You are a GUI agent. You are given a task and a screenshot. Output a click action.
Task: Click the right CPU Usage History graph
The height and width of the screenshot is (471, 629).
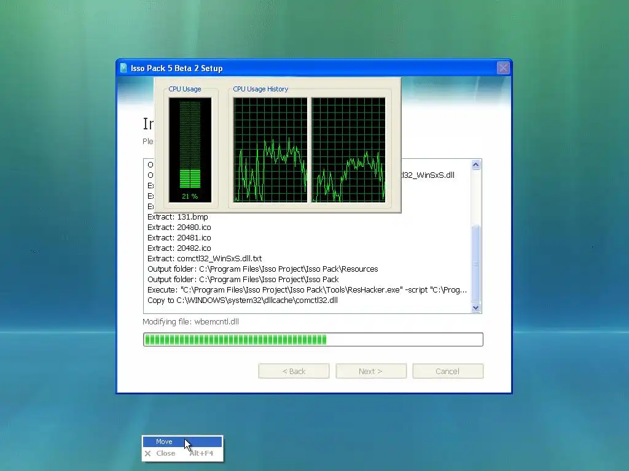tap(348, 150)
